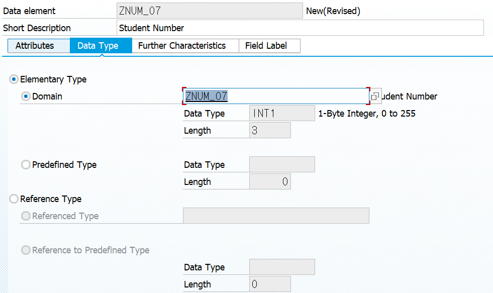Select the Domain radio button
This screenshot has height=293, width=493.
point(26,96)
